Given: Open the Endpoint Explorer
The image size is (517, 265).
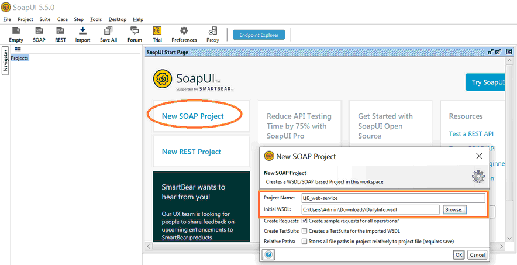Looking at the screenshot, I should point(259,35).
